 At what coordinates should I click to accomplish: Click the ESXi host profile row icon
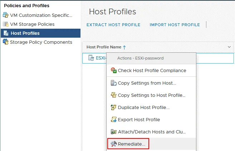pos(91,58)
